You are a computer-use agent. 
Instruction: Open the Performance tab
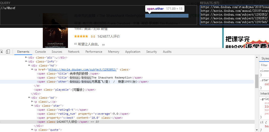(x=94, y=52)
